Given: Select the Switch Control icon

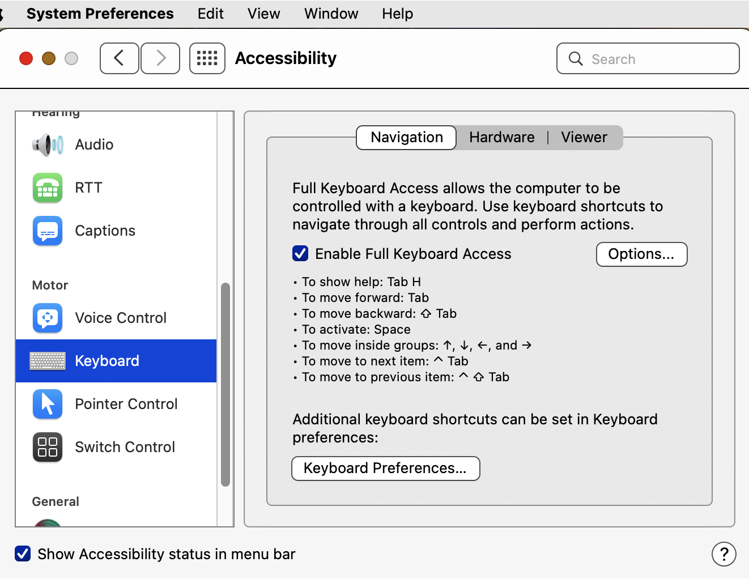Looking at the screenshot, I should pyautogui.click(x=48, y=447).
